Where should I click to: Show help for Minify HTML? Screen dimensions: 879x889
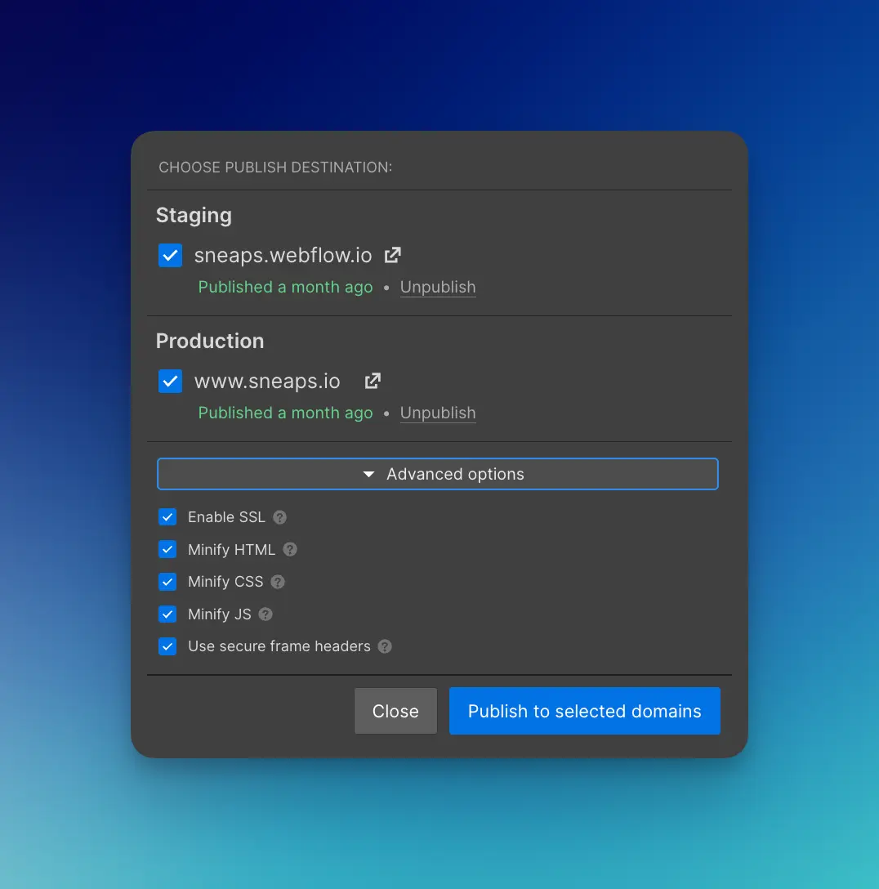(x=290, y=549)
